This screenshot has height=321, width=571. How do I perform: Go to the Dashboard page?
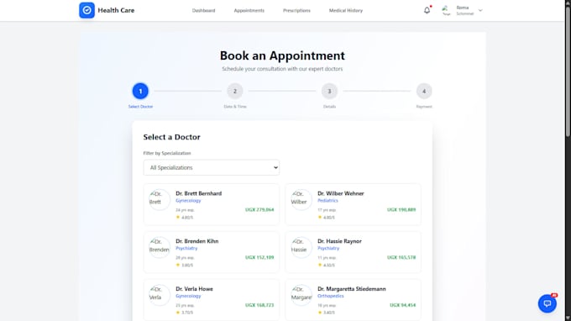point(203,11)
